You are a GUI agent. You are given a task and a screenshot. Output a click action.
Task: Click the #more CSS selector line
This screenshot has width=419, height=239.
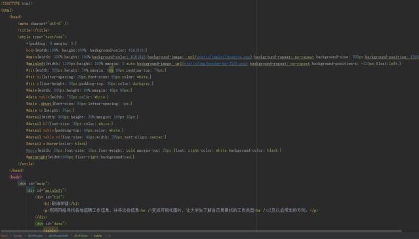tap(153, 150)
